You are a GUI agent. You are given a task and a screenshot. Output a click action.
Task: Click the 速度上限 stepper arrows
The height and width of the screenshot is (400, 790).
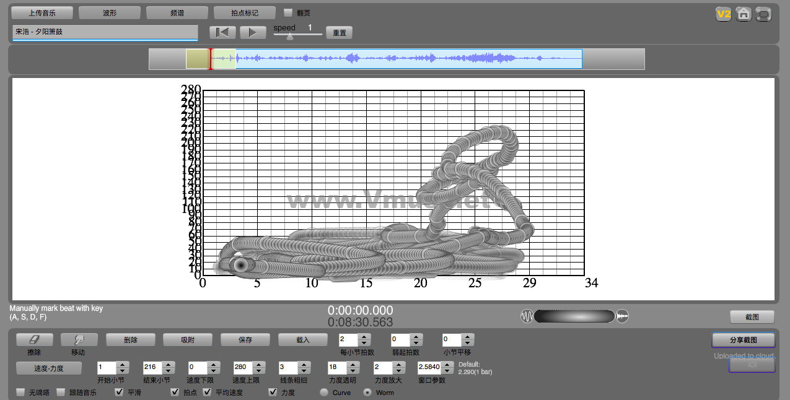click(x=259, y=367)
